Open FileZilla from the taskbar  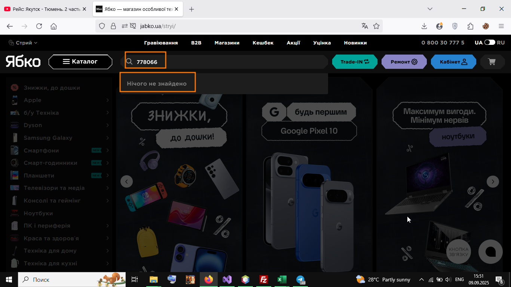(264, 280)
